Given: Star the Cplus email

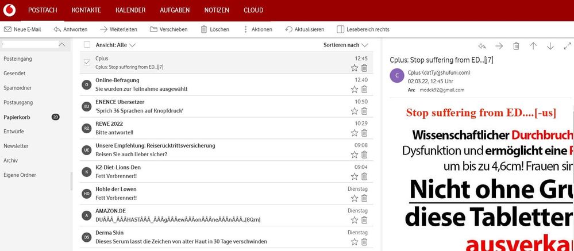Looking at the screenshot, I should pyautogui.click(x=355, y=68).
